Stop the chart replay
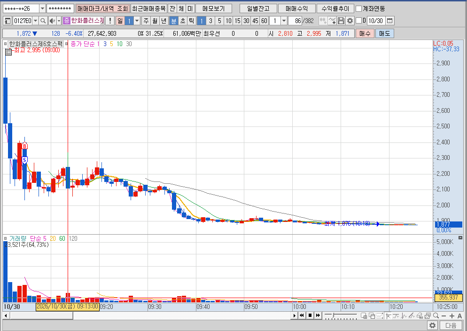The height and width of the screenshot is (331, 467). click(310, 315)
